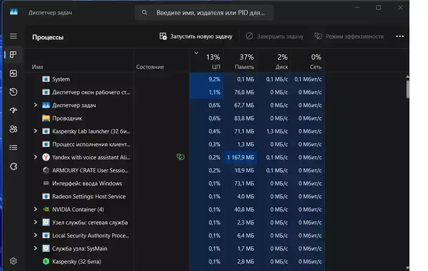Expand the Служба узла: SysMain group
The image size is (428, 271).
pos(35,249)
